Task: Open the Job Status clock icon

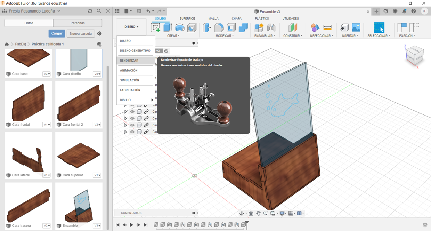Action: click(x=395, y=11)
